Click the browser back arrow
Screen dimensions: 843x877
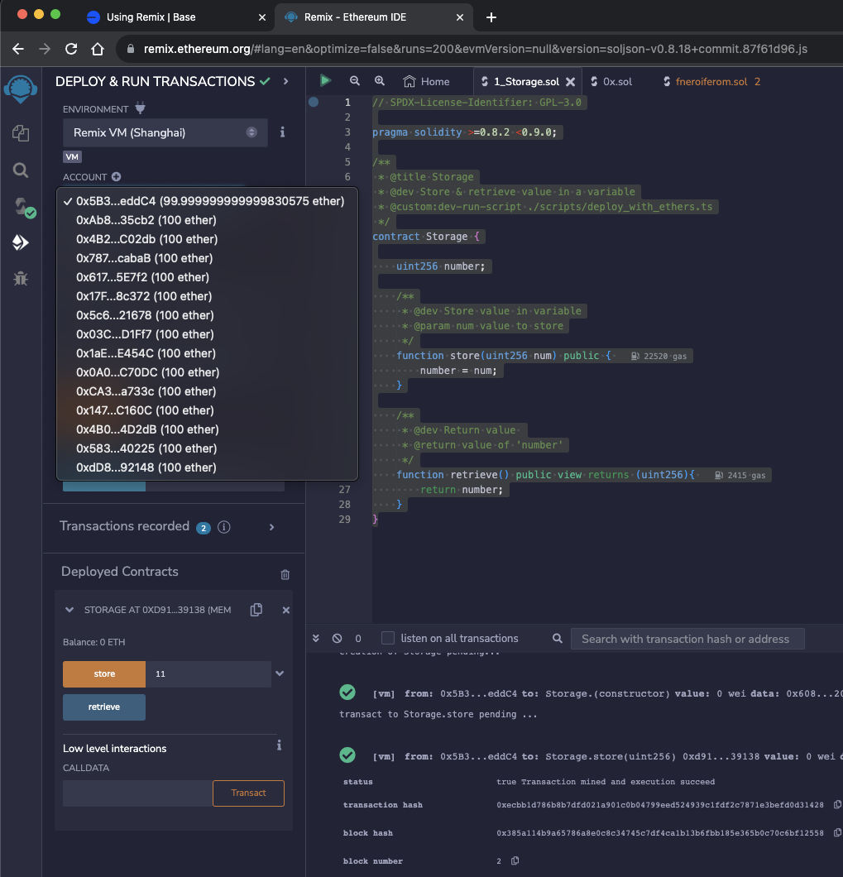point(18,49)
